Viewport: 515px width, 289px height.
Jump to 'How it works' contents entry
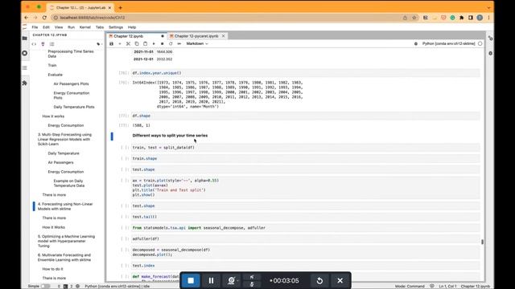pos(53,116)
